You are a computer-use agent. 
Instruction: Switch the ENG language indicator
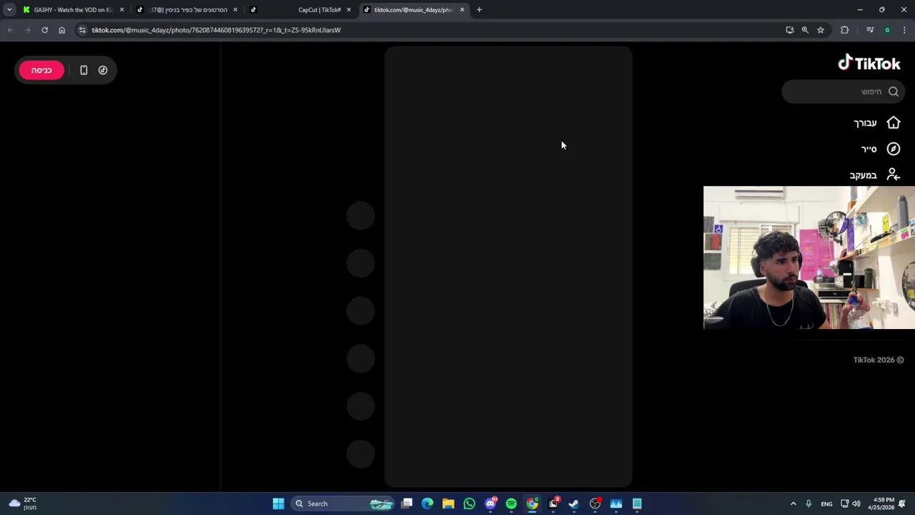[826, 504]
